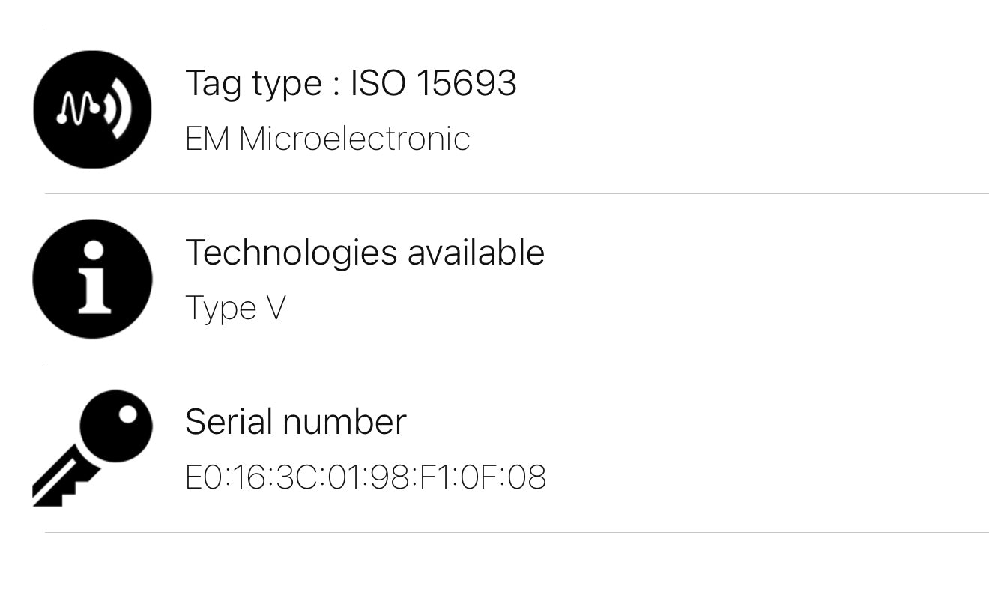Click the divider line below the Serial number row
The width and height of the screenshot is (989, 604).
point(517,532)
